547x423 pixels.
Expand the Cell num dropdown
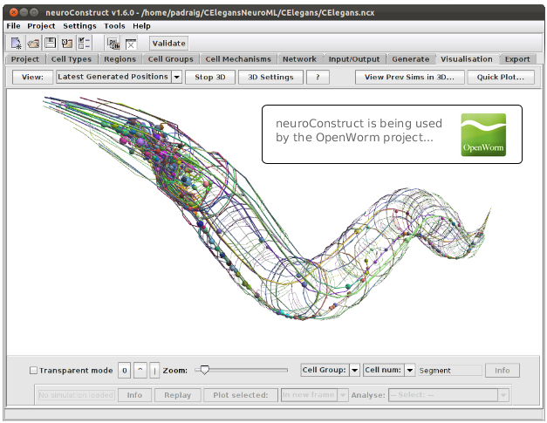(x=389, y=371)
